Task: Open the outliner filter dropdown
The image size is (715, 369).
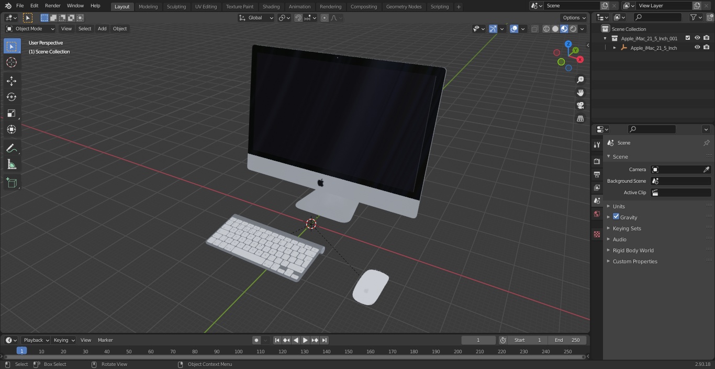Action: coord(696,17)
